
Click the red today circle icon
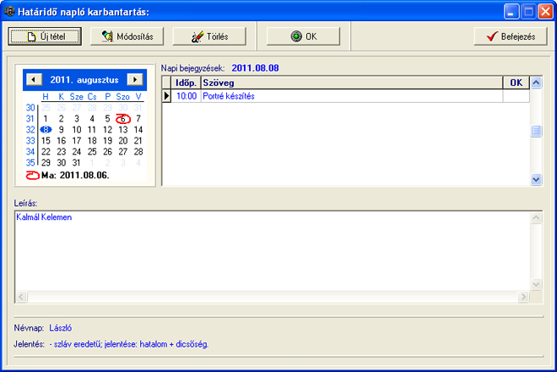[32, 175]
